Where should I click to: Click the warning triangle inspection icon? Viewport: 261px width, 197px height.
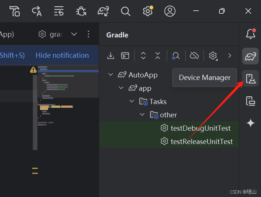coord(33,70)
